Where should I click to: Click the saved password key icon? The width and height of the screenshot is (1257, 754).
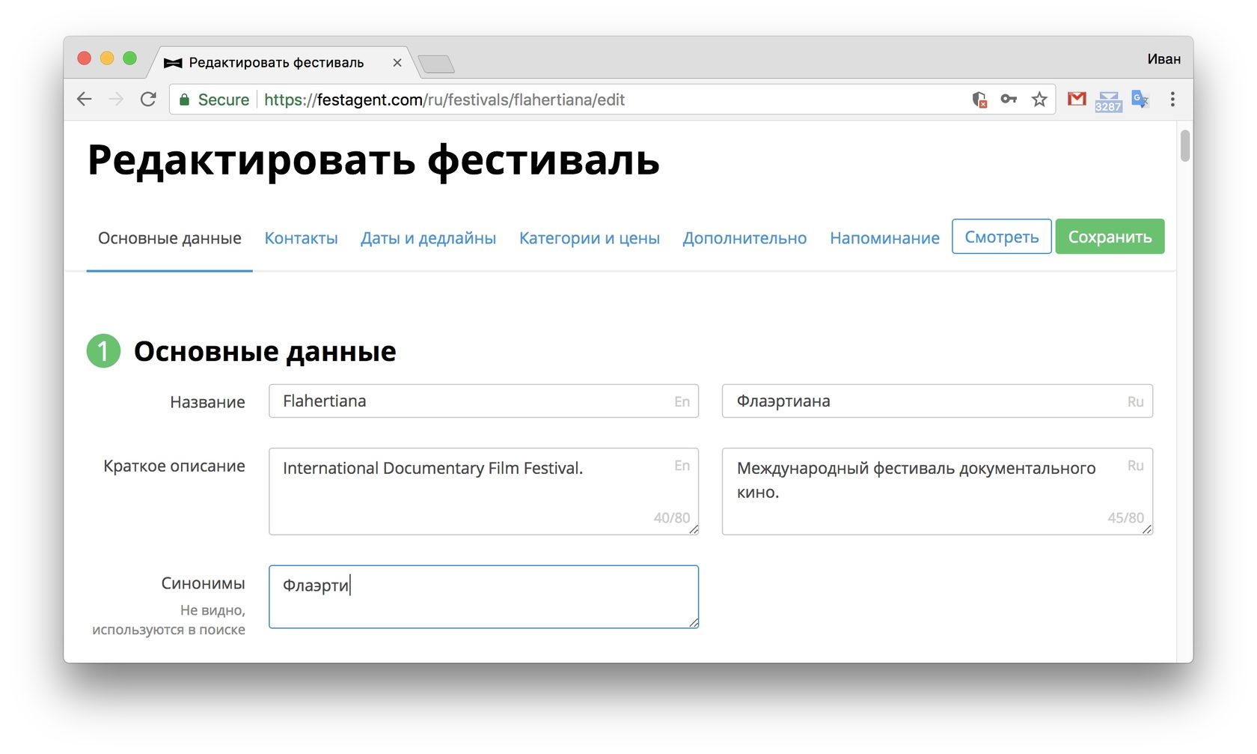click(x=1009, y=99)
